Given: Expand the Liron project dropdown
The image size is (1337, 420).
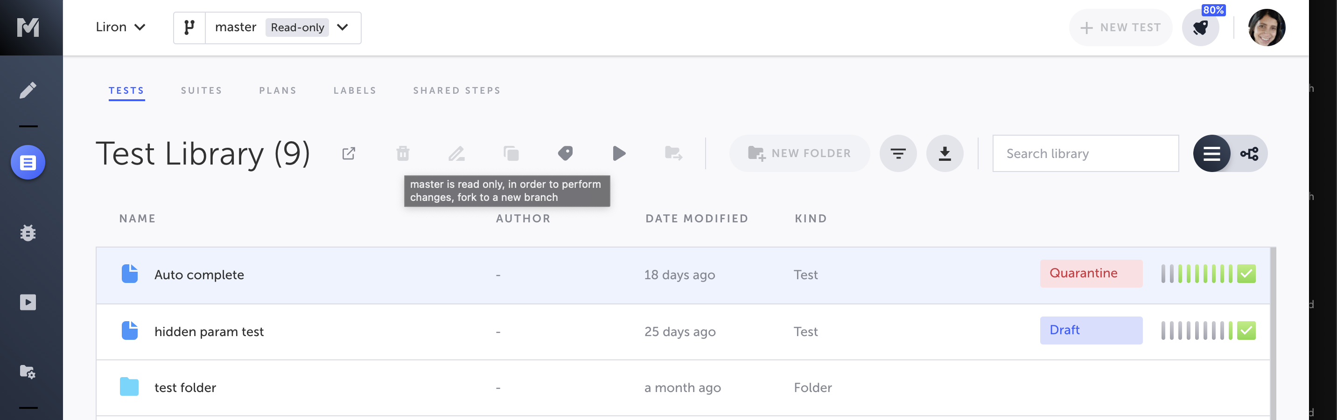Looking at the screenshot, I should (120, 28).
